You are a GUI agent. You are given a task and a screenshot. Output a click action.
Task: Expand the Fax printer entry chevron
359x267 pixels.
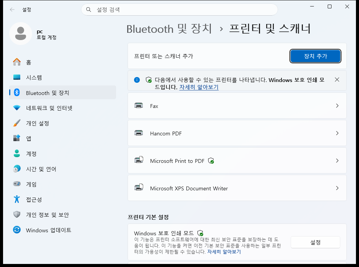tap(337, 106)
